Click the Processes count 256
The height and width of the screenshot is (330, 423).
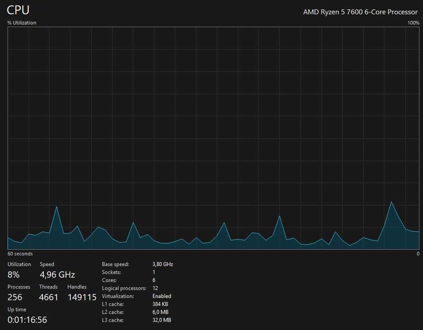[15, 297]
